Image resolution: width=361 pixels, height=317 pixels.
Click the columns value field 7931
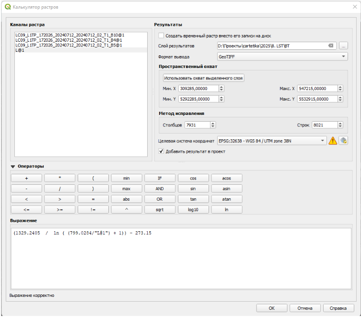point(198,125)
